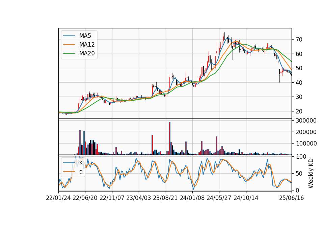Screen dimensions: 324x233
Task: Click the price axis value 60
Action: click(x=299, y=54)
